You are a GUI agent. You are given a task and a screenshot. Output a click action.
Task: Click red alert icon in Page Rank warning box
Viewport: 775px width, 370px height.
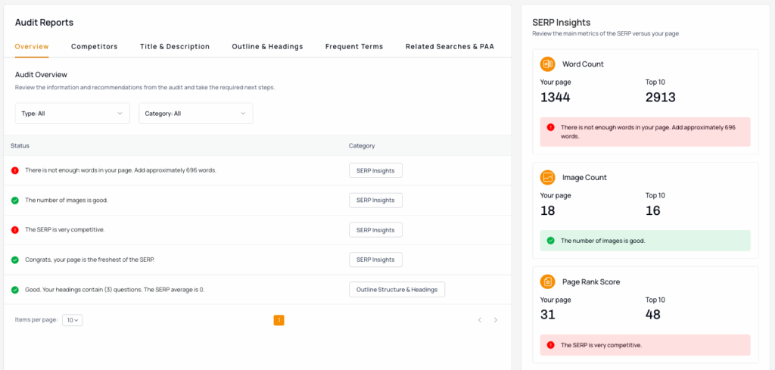551,345
